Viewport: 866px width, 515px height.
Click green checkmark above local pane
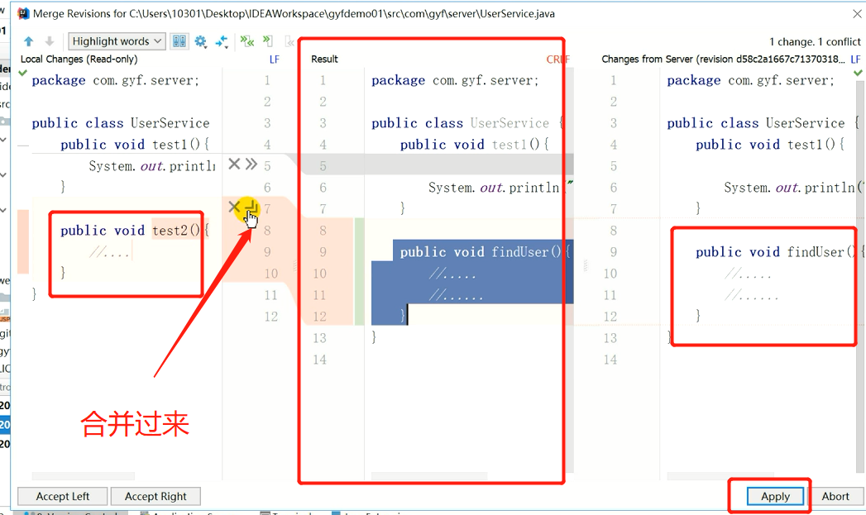tap(22, 72)
